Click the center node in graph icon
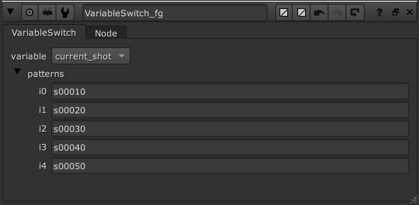The image size is (419, 205). [x=30, y=13]
